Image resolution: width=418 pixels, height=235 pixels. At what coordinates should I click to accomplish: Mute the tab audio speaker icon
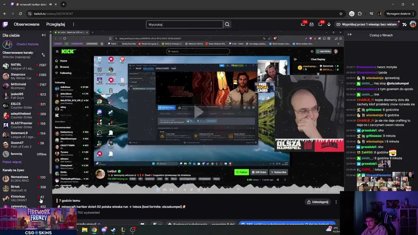pos(50,5)
